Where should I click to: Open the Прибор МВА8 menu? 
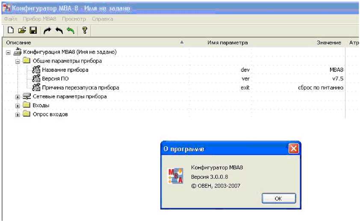(x=39, y=19)
